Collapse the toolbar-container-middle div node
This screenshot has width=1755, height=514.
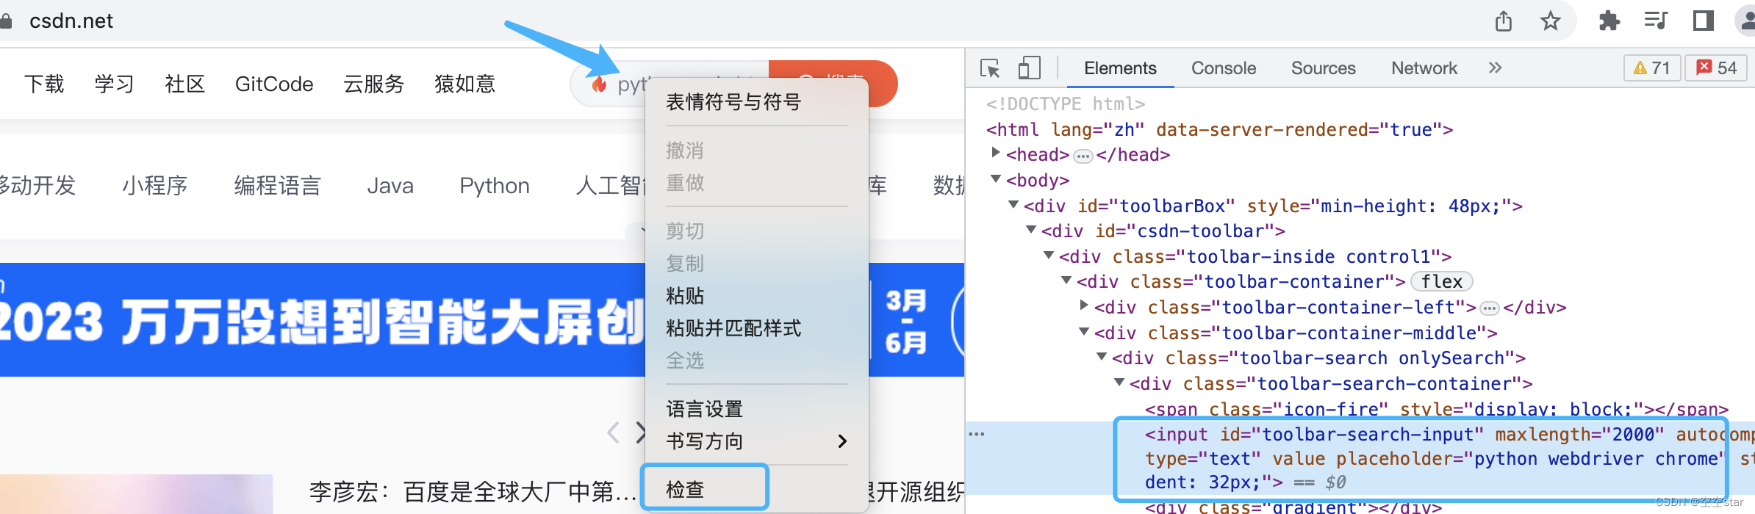point(1084,331)
